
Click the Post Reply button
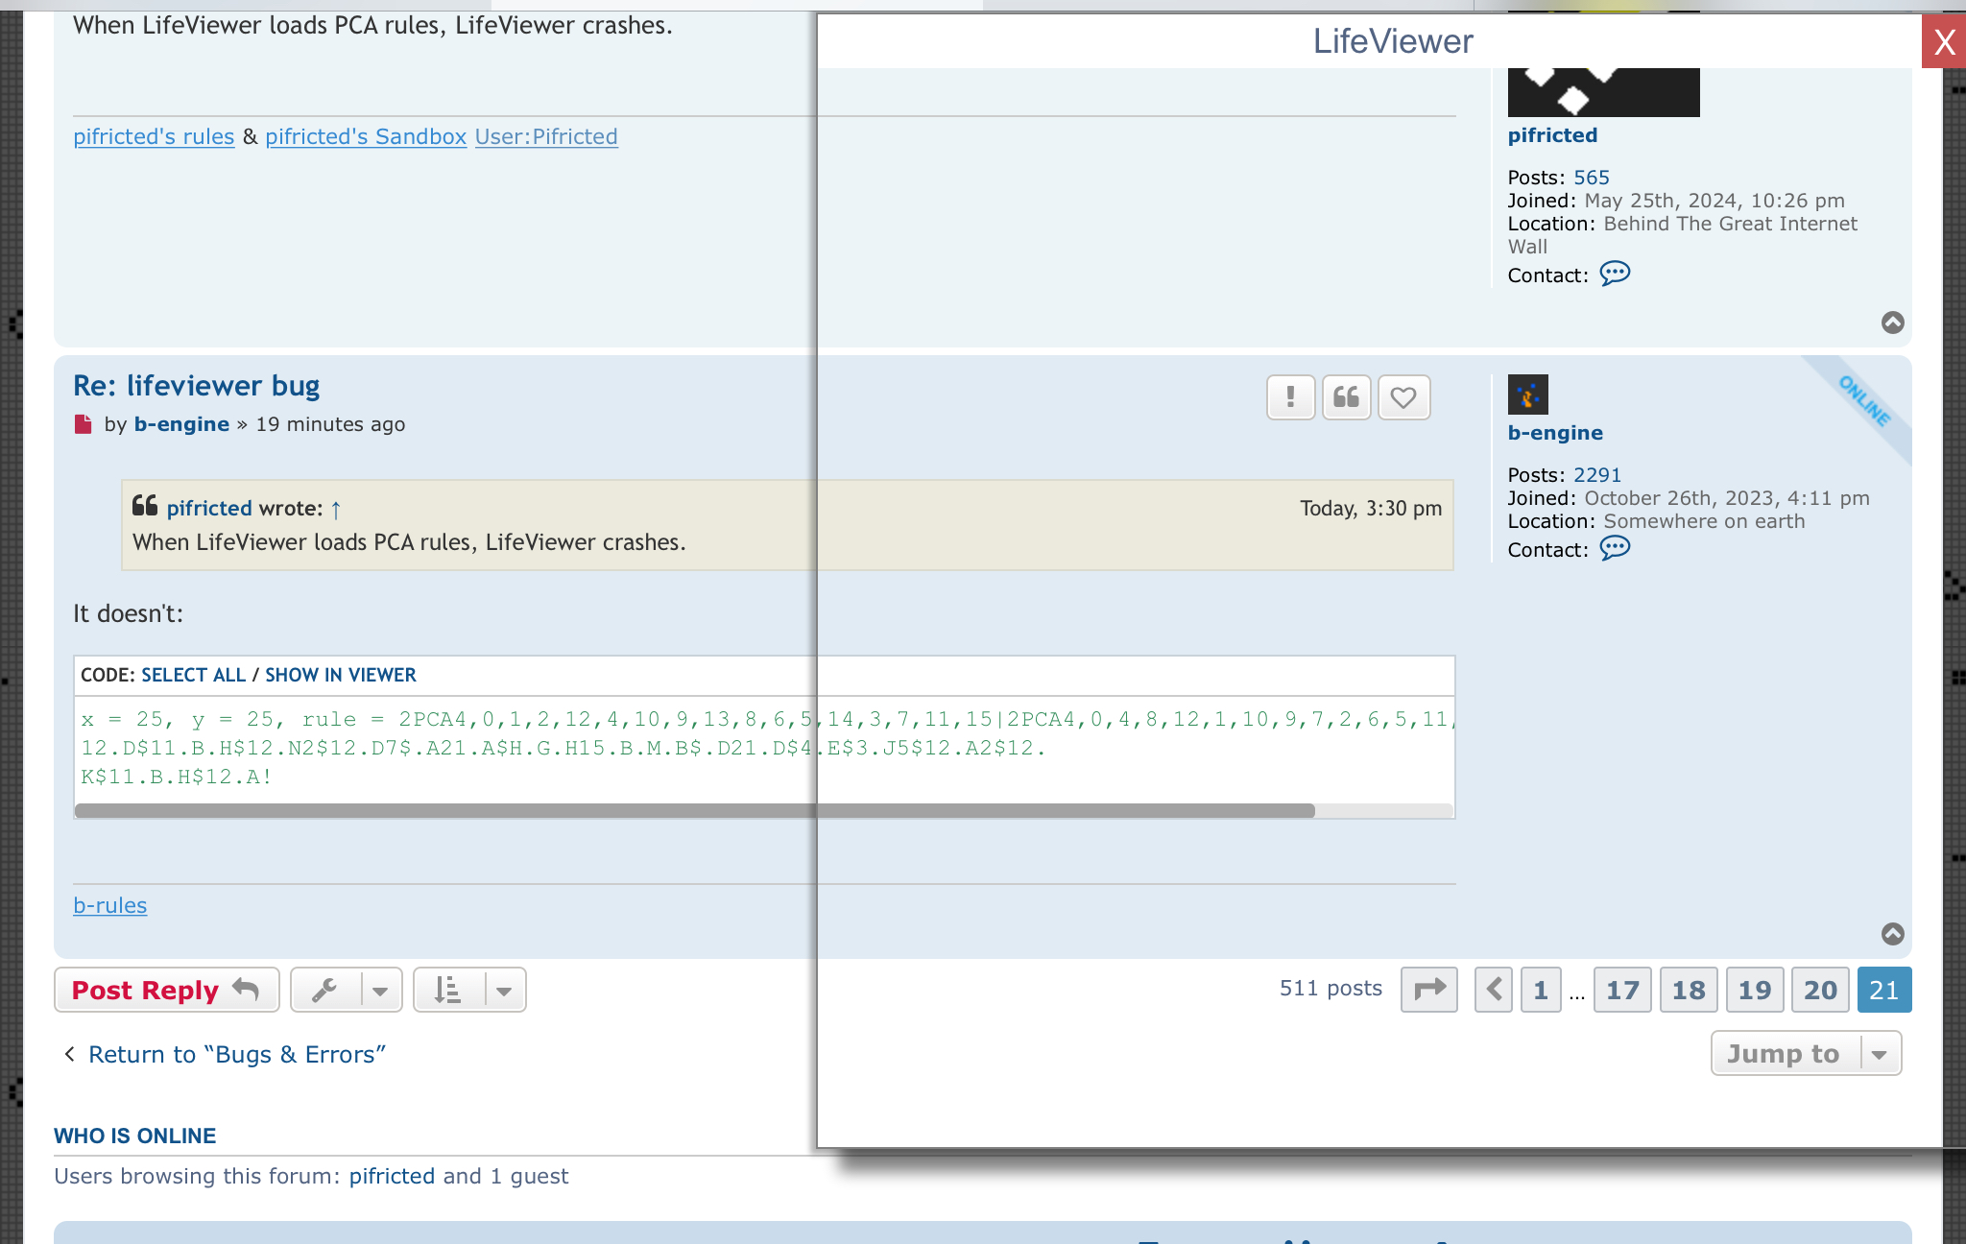[x=166, y=990]
